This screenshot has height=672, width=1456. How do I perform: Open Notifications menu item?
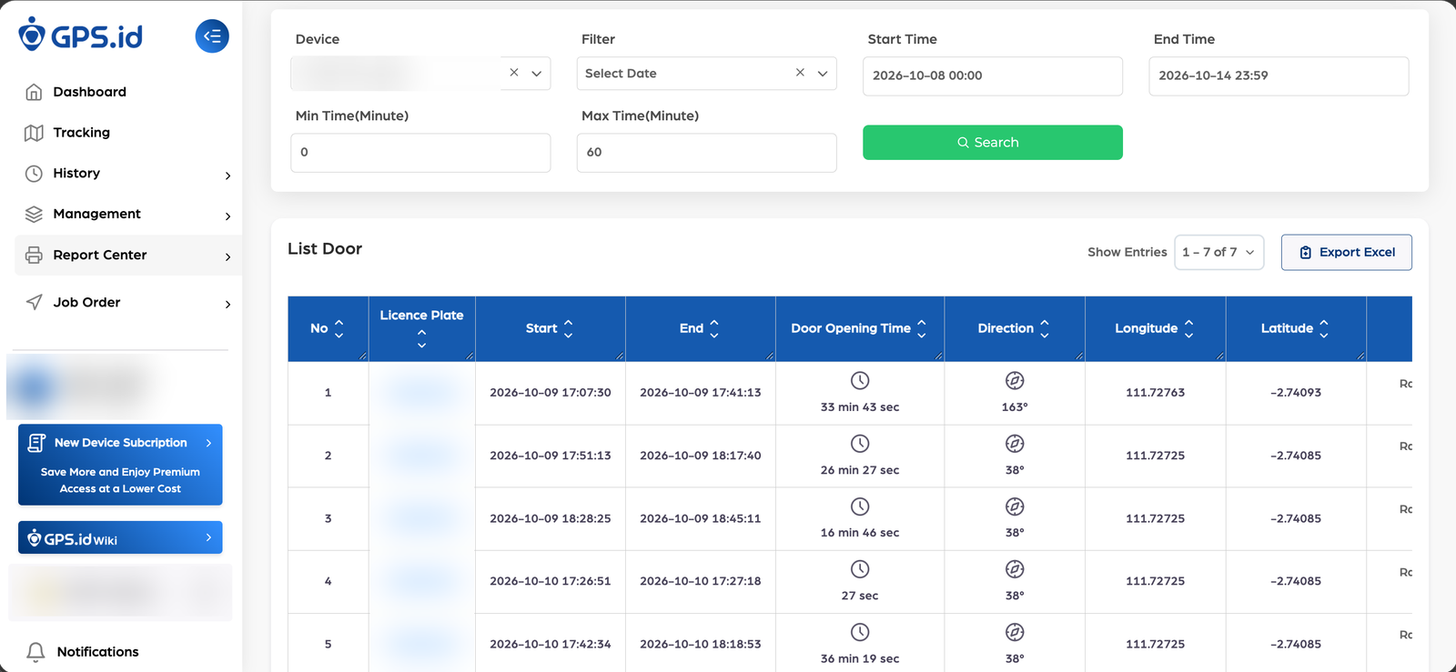pos(98,651)
